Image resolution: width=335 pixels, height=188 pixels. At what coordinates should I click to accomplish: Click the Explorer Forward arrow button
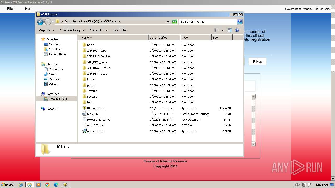48,22
